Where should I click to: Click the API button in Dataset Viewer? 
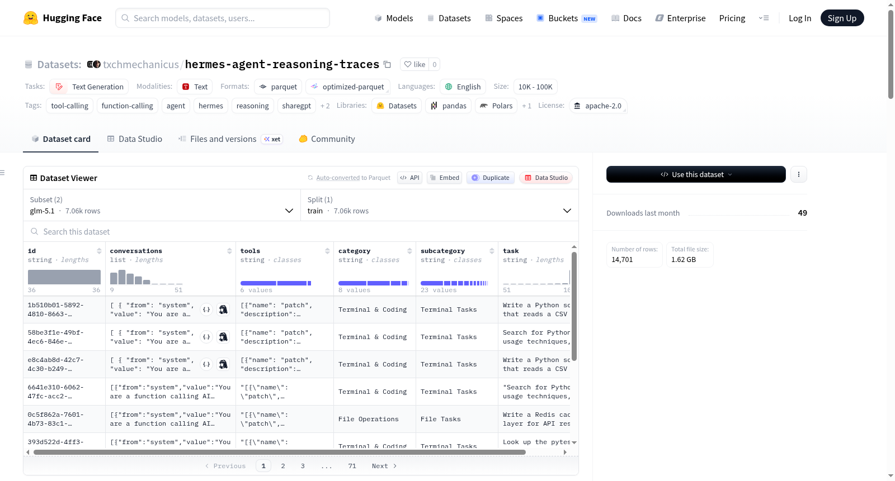[x=410, y=178]
